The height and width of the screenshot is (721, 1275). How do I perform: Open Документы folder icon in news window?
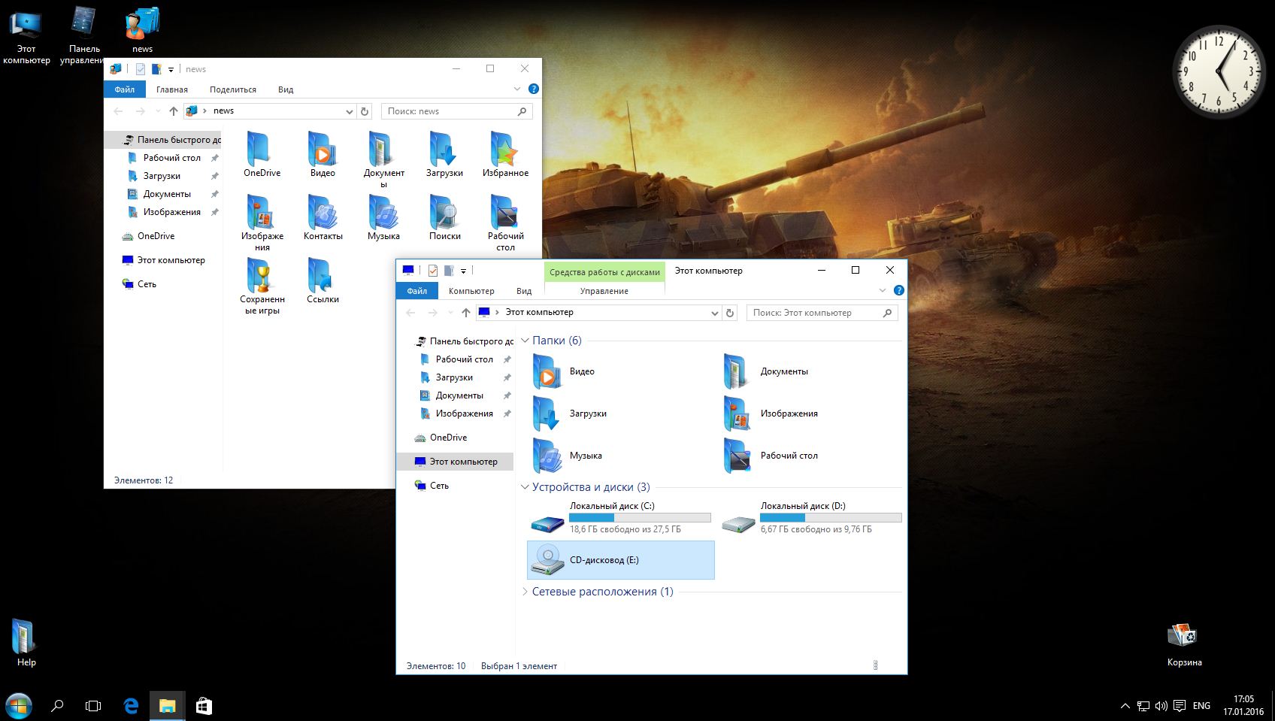click(383, 149)
